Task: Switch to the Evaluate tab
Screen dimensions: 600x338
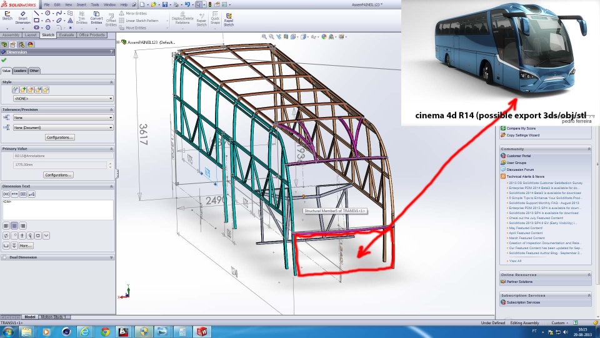Action: coord(66,35)
